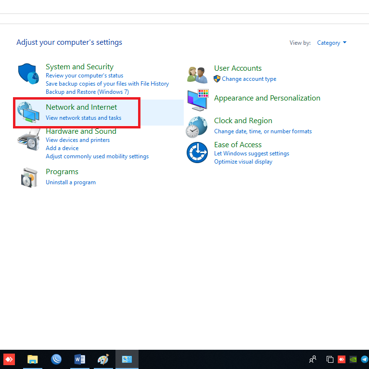Open Change account type link
This screenshot has height=369, width=369.
coord(249,79)
